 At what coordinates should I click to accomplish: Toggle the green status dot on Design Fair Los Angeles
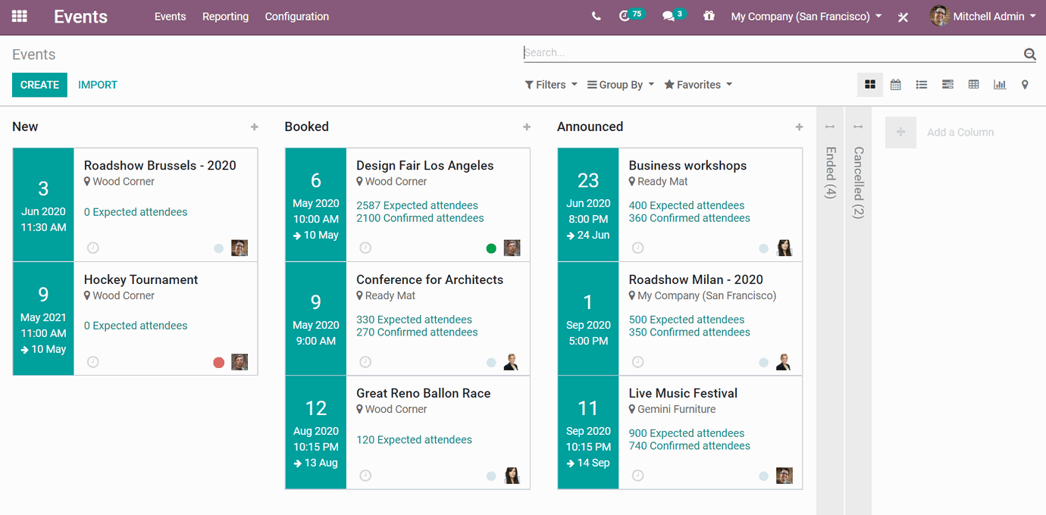pyautogui.click(x=490, y=247)
